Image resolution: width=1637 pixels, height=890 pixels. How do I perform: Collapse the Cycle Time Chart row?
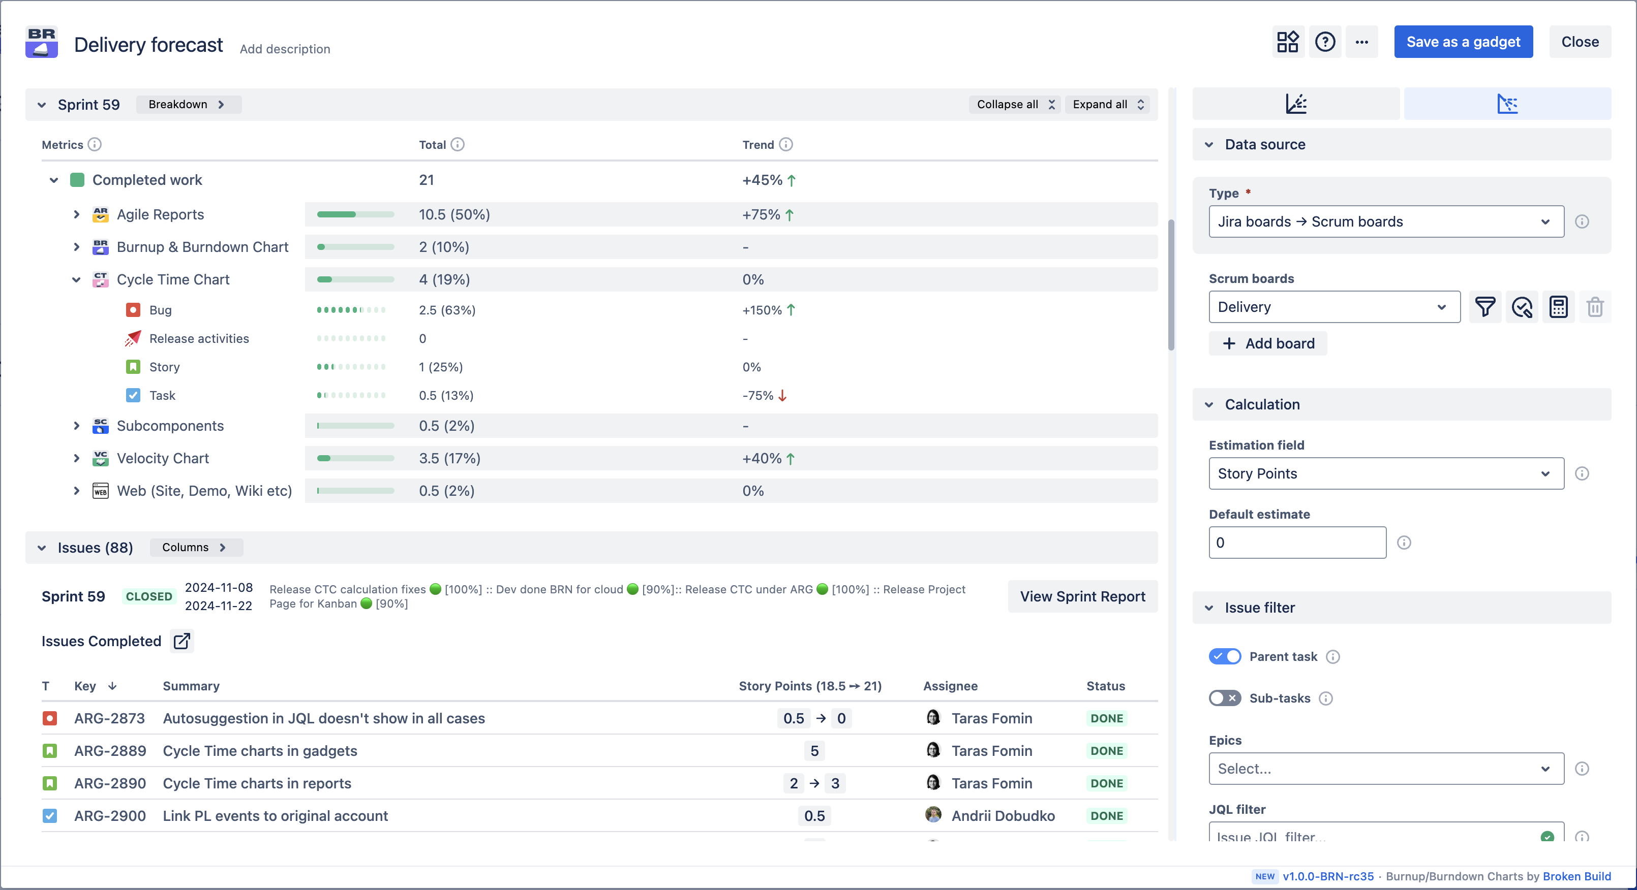[76, 279]
